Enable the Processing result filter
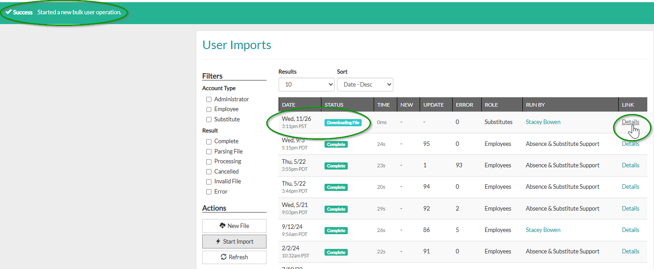The width and height of the screenshot is (654, 269). tap(208, 161)
